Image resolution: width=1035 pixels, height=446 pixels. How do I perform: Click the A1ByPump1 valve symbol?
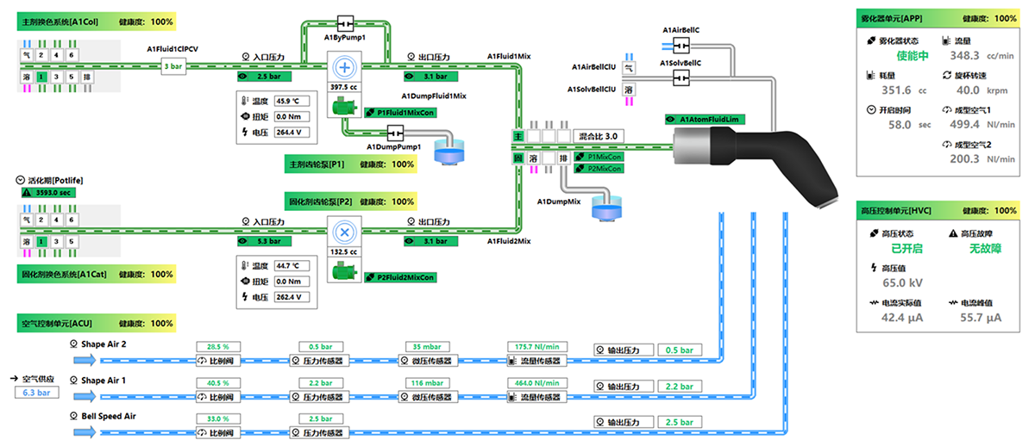point(346,21)
